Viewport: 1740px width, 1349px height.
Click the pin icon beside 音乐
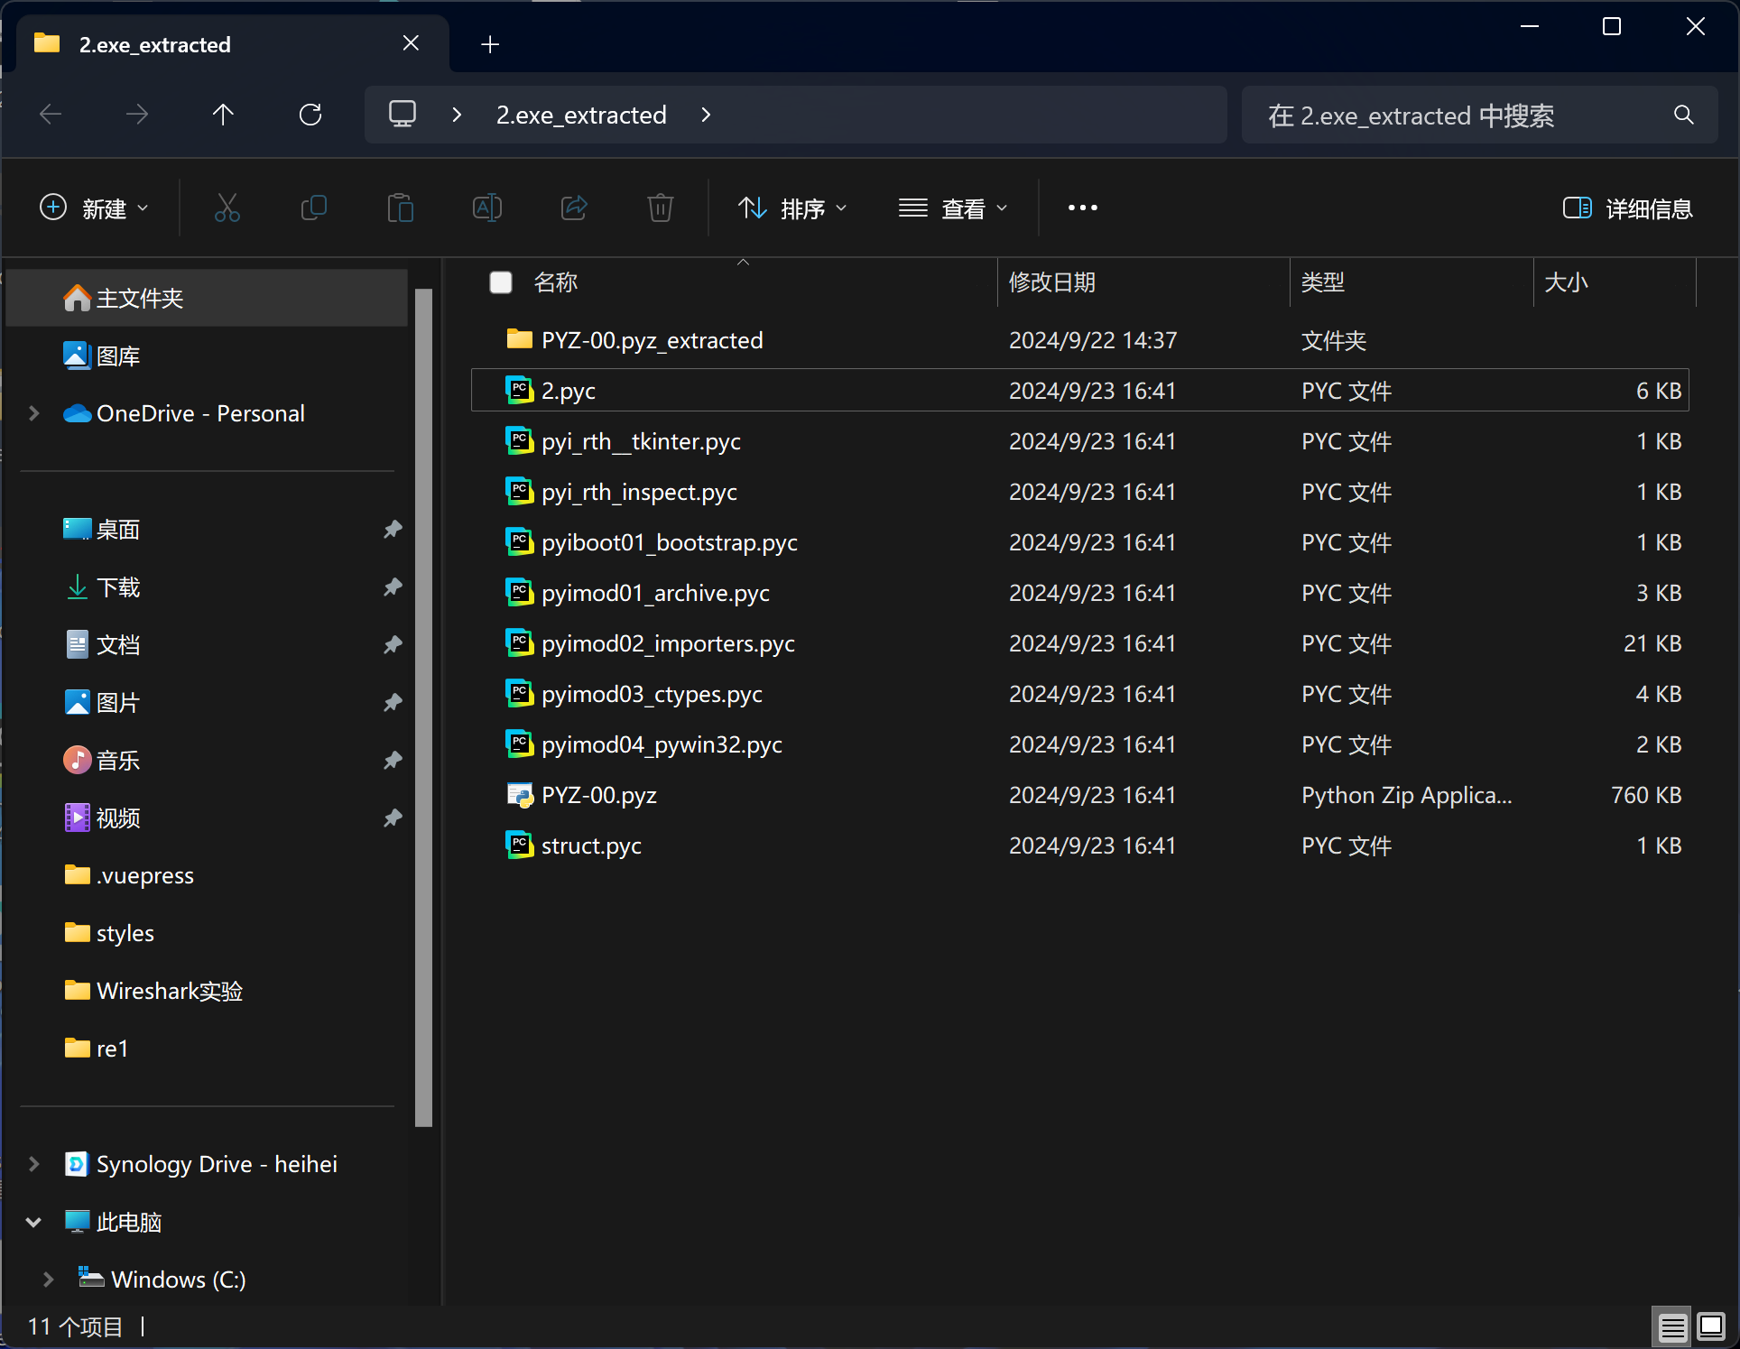pyautogui.click(x=392, y=761)
